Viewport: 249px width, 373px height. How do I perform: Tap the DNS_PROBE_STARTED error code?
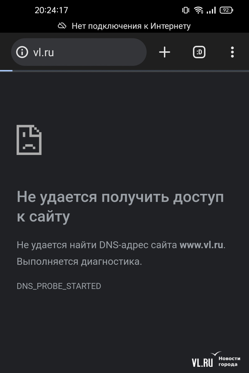[x=59, y=286]
